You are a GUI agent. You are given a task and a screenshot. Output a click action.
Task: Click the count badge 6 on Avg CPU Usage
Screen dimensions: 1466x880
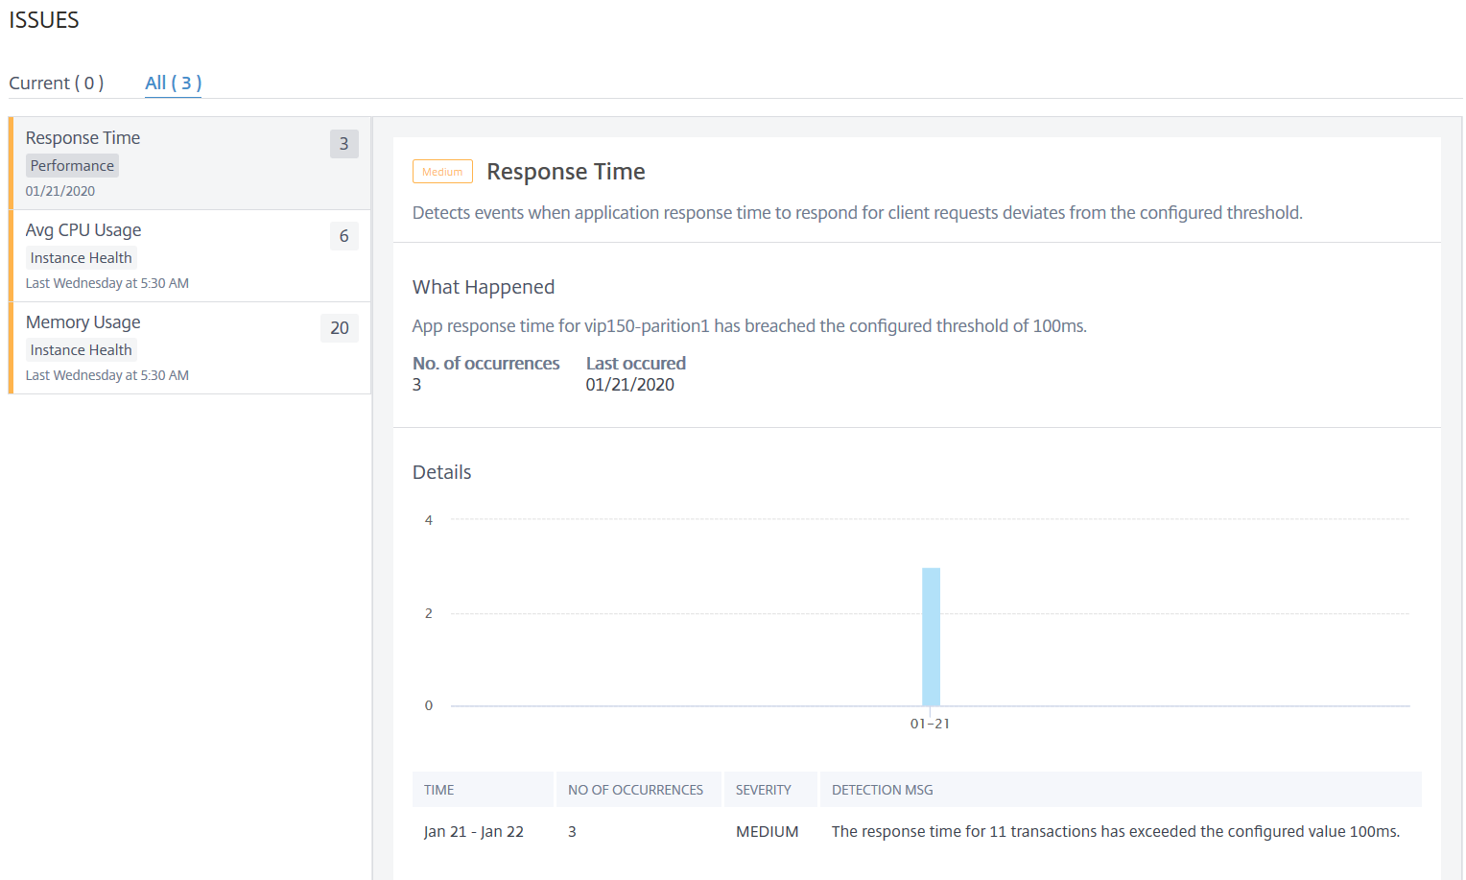pyautogui.click(x=343, y=236)
